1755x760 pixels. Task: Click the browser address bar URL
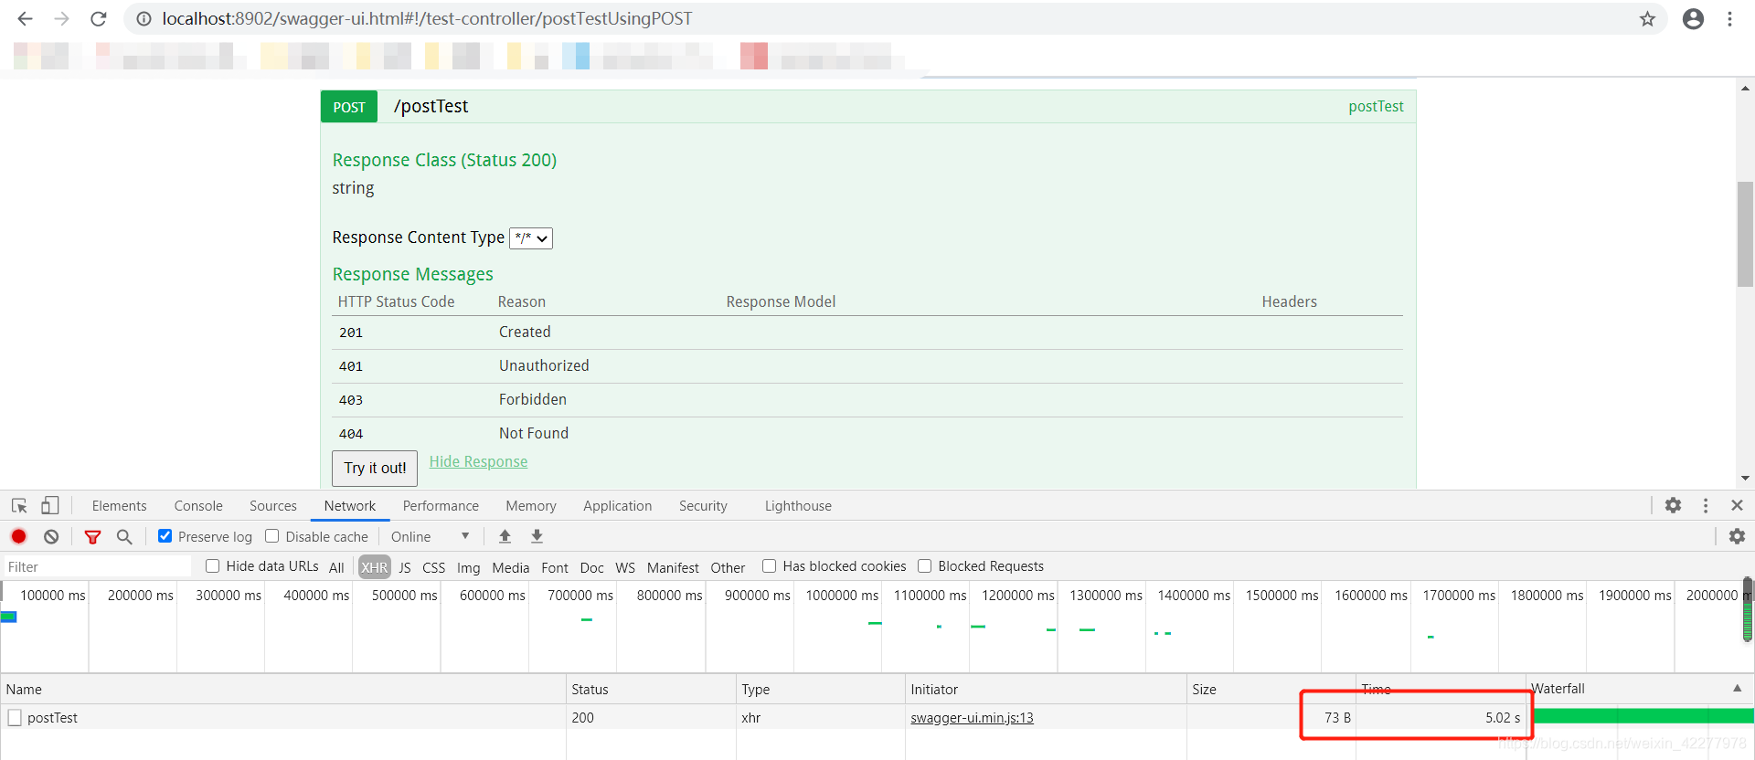click(x=427, y=18)
